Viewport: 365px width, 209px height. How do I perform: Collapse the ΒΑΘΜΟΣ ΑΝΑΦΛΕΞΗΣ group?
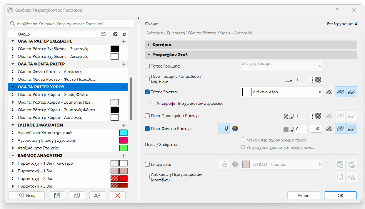click(x=13, y=156)
